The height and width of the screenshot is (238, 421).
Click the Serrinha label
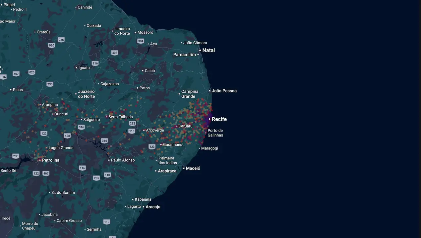tap(94, 229)
